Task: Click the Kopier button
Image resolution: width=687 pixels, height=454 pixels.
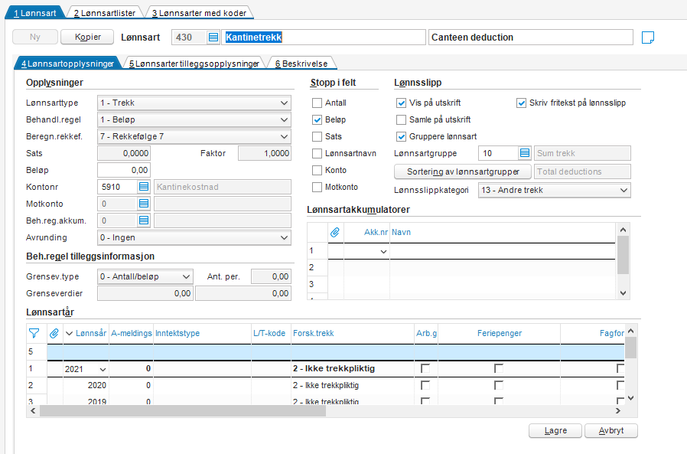Action: 87,38
